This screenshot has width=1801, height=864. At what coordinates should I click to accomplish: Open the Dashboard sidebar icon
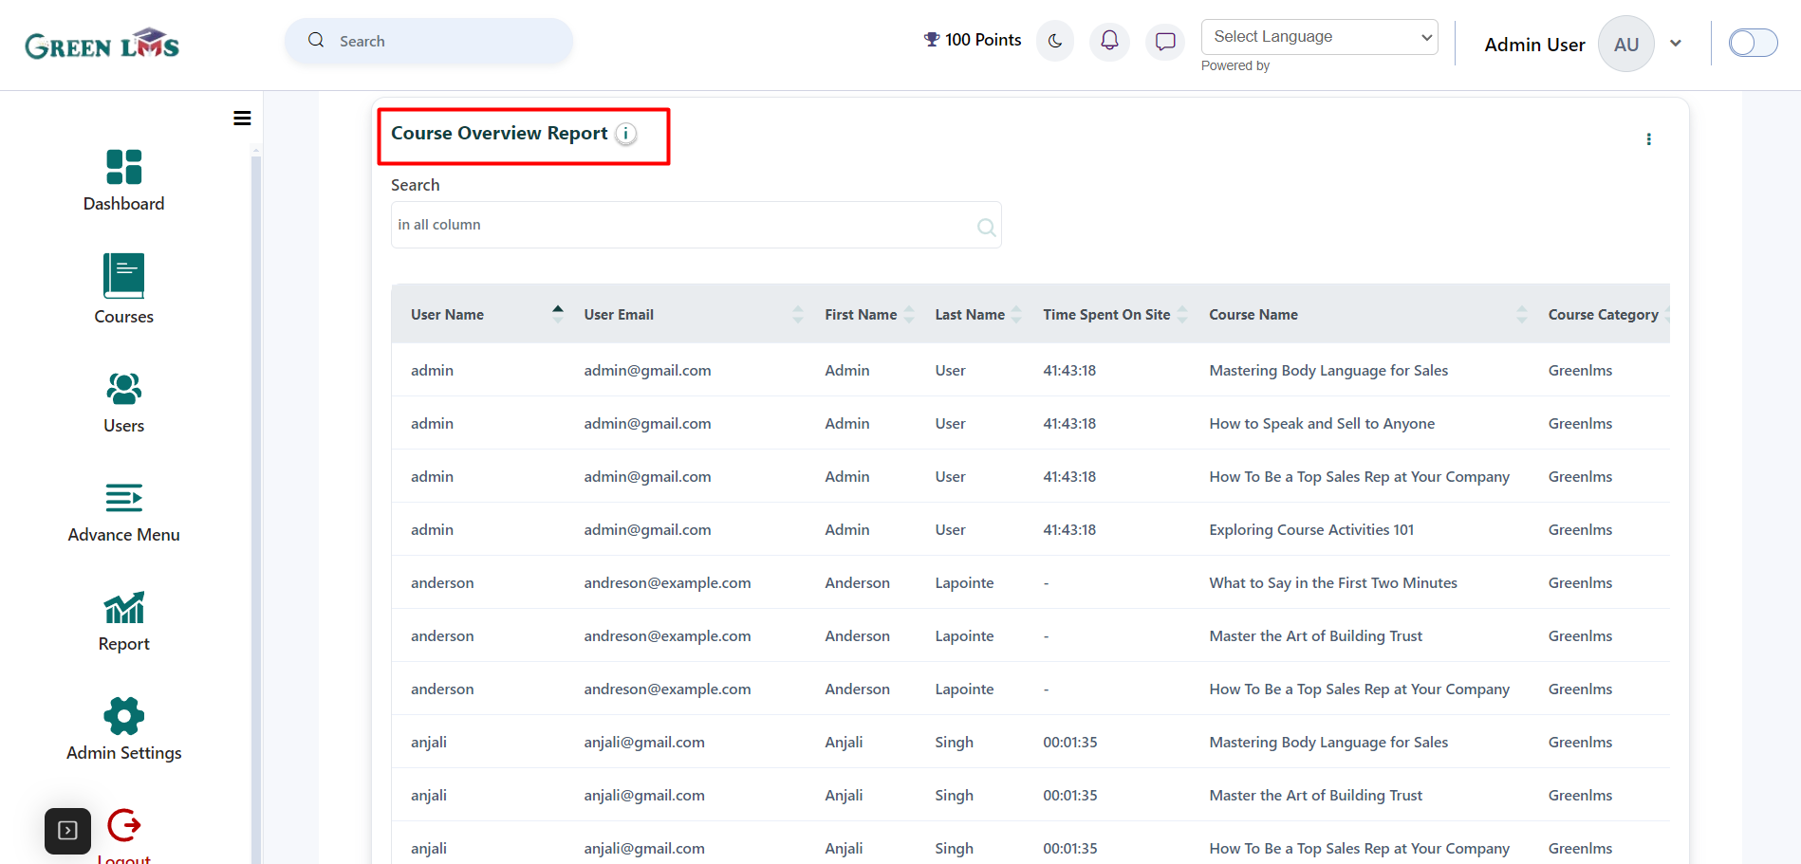(123, 167)
